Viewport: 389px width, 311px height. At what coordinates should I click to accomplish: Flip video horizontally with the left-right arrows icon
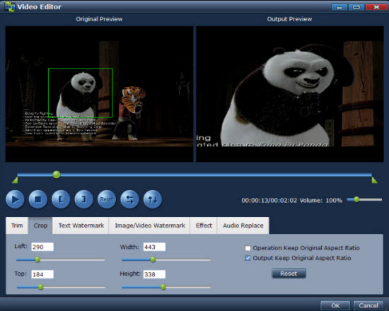click(x=129, y=199)
